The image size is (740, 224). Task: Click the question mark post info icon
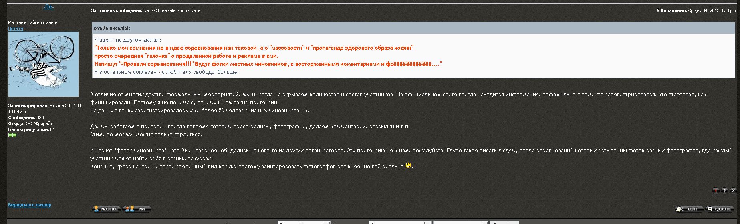pyautogui.click(x=724, y=191)
